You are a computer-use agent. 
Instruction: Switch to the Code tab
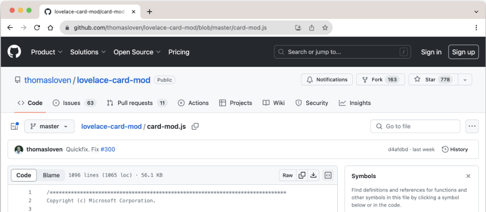pos(30,103)
